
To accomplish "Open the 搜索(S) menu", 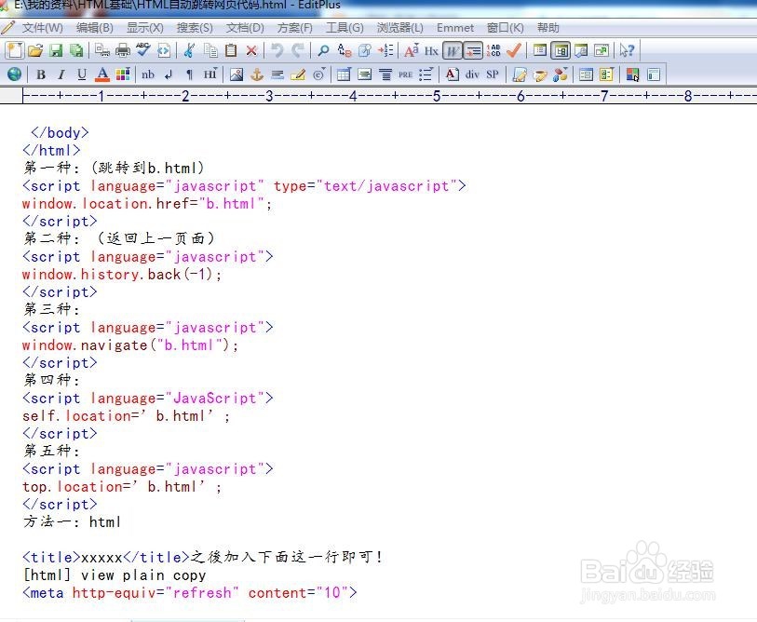I will (x=195, y=28).
